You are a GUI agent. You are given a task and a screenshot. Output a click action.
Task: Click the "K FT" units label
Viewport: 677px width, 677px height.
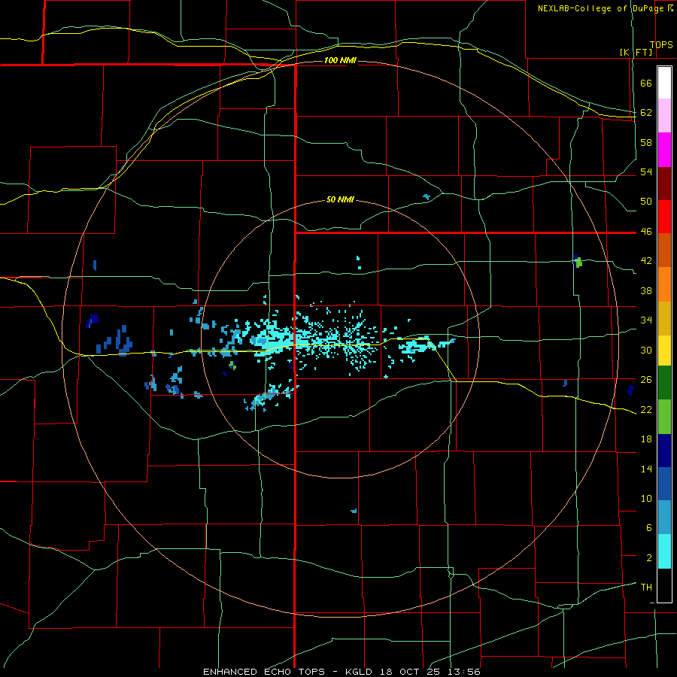(x=636, y=53)
